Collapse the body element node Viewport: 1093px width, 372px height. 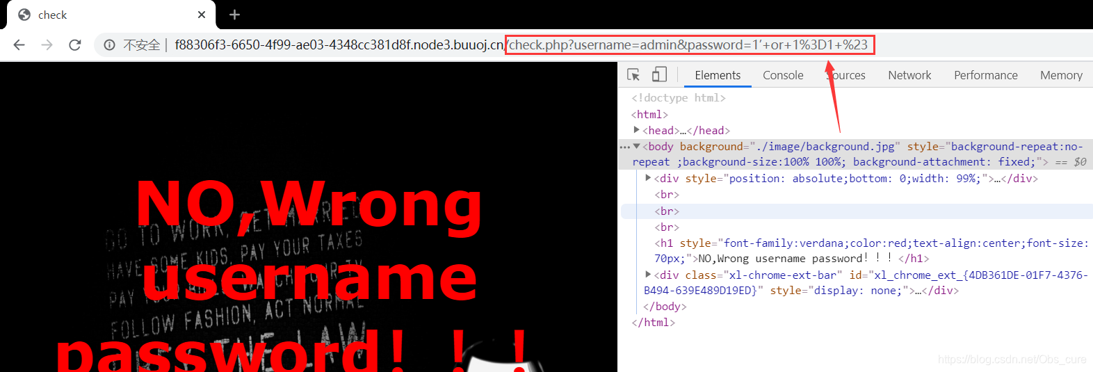tap(636, 147)
